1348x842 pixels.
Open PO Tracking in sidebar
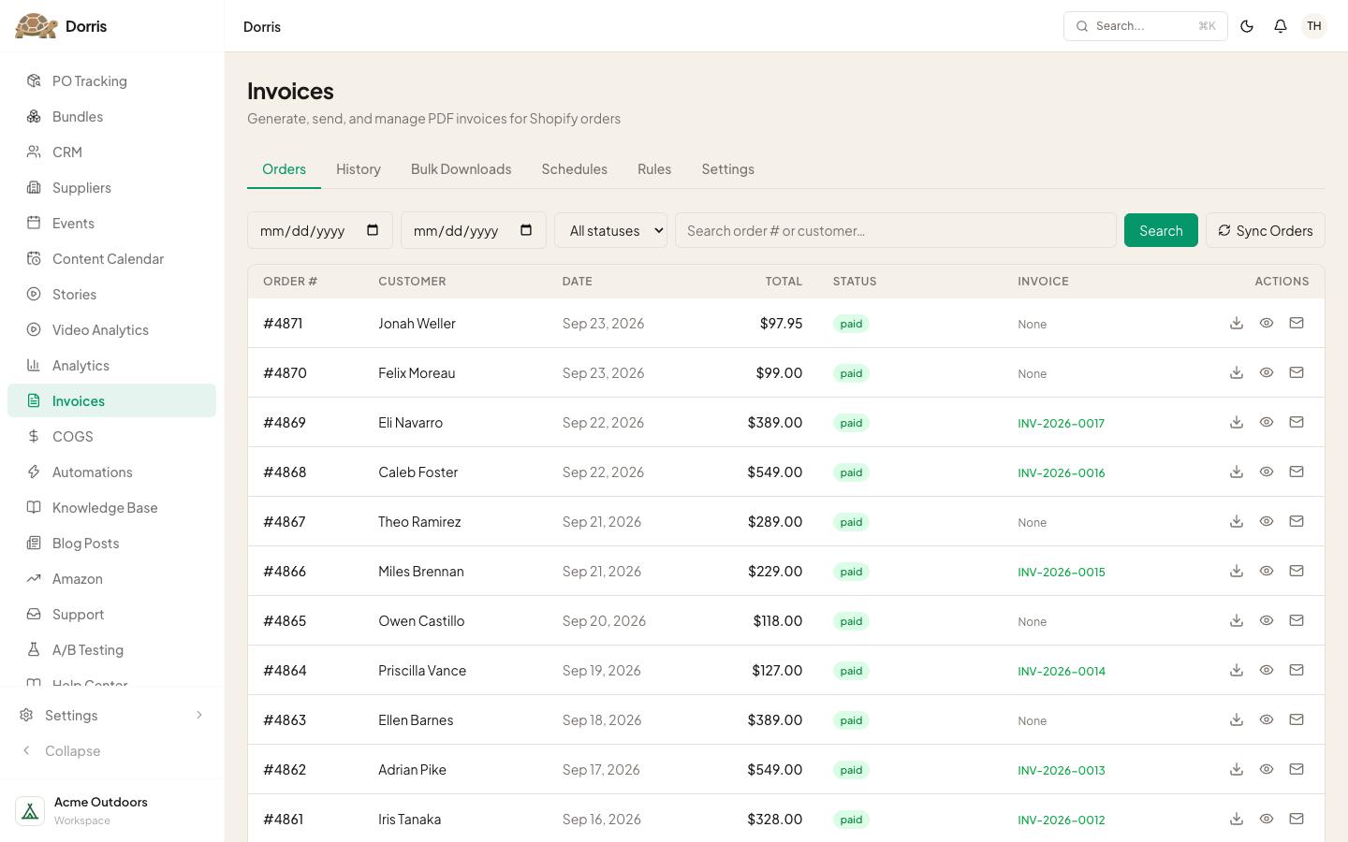(111, 80)
